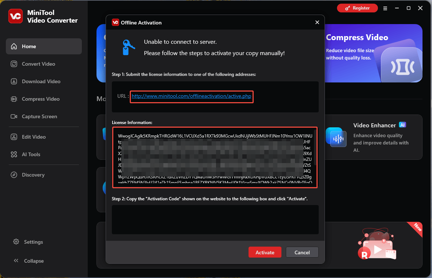
Task: Click the "Unable to connect to server." text
Action: click(180, 42)
